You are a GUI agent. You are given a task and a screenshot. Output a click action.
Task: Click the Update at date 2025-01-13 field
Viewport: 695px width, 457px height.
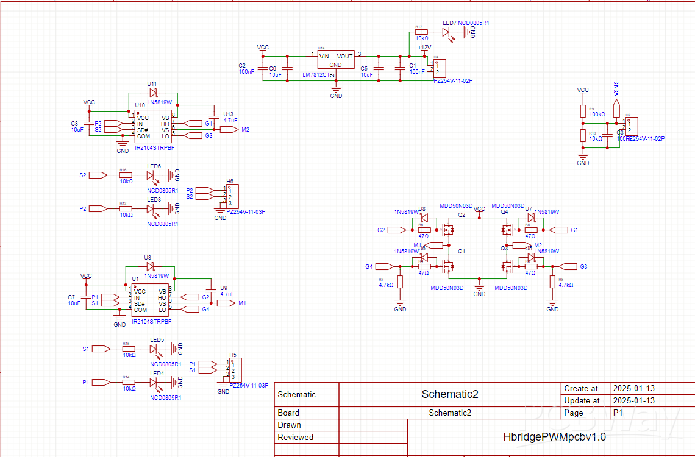pyautogui.click(x=633, y=400)
